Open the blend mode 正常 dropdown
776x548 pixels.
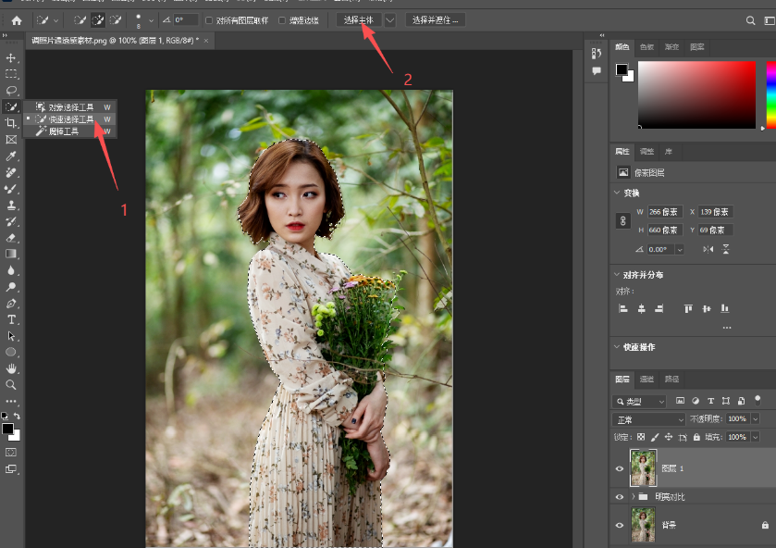[x=648, y=419]
